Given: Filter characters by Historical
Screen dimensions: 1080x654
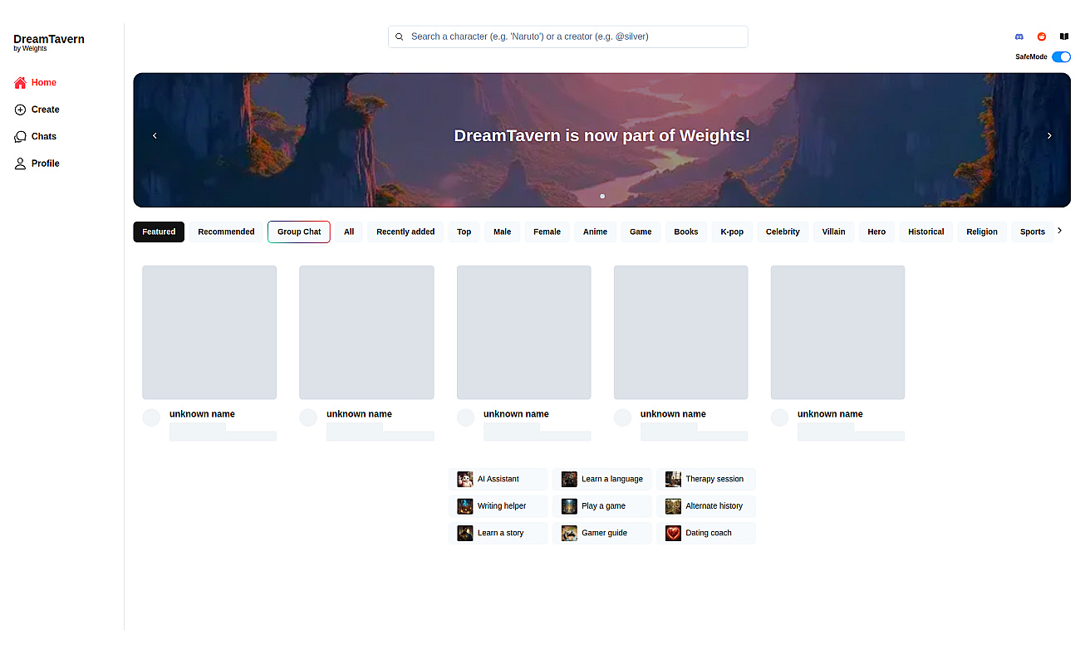Looking at the screenshot, I should 926,232.
